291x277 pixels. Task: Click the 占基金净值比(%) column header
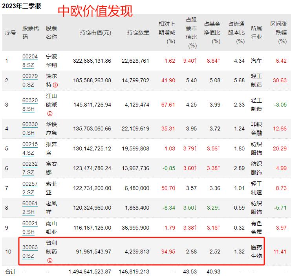pos(212,33)
